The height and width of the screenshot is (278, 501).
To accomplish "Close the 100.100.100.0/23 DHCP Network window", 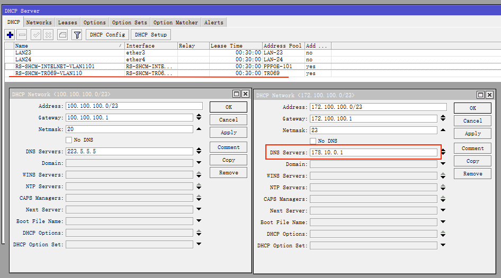I will 245,94.
